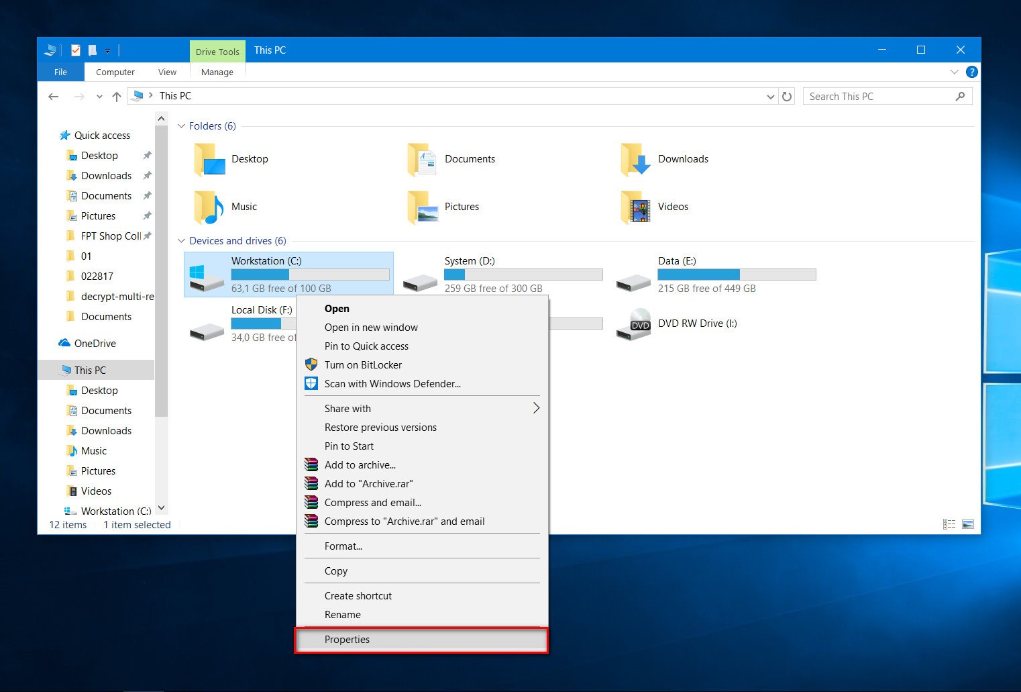The image size is (1021, 692).
Task: Open the address bar dropdown arrow
Action: pos(770,96)
